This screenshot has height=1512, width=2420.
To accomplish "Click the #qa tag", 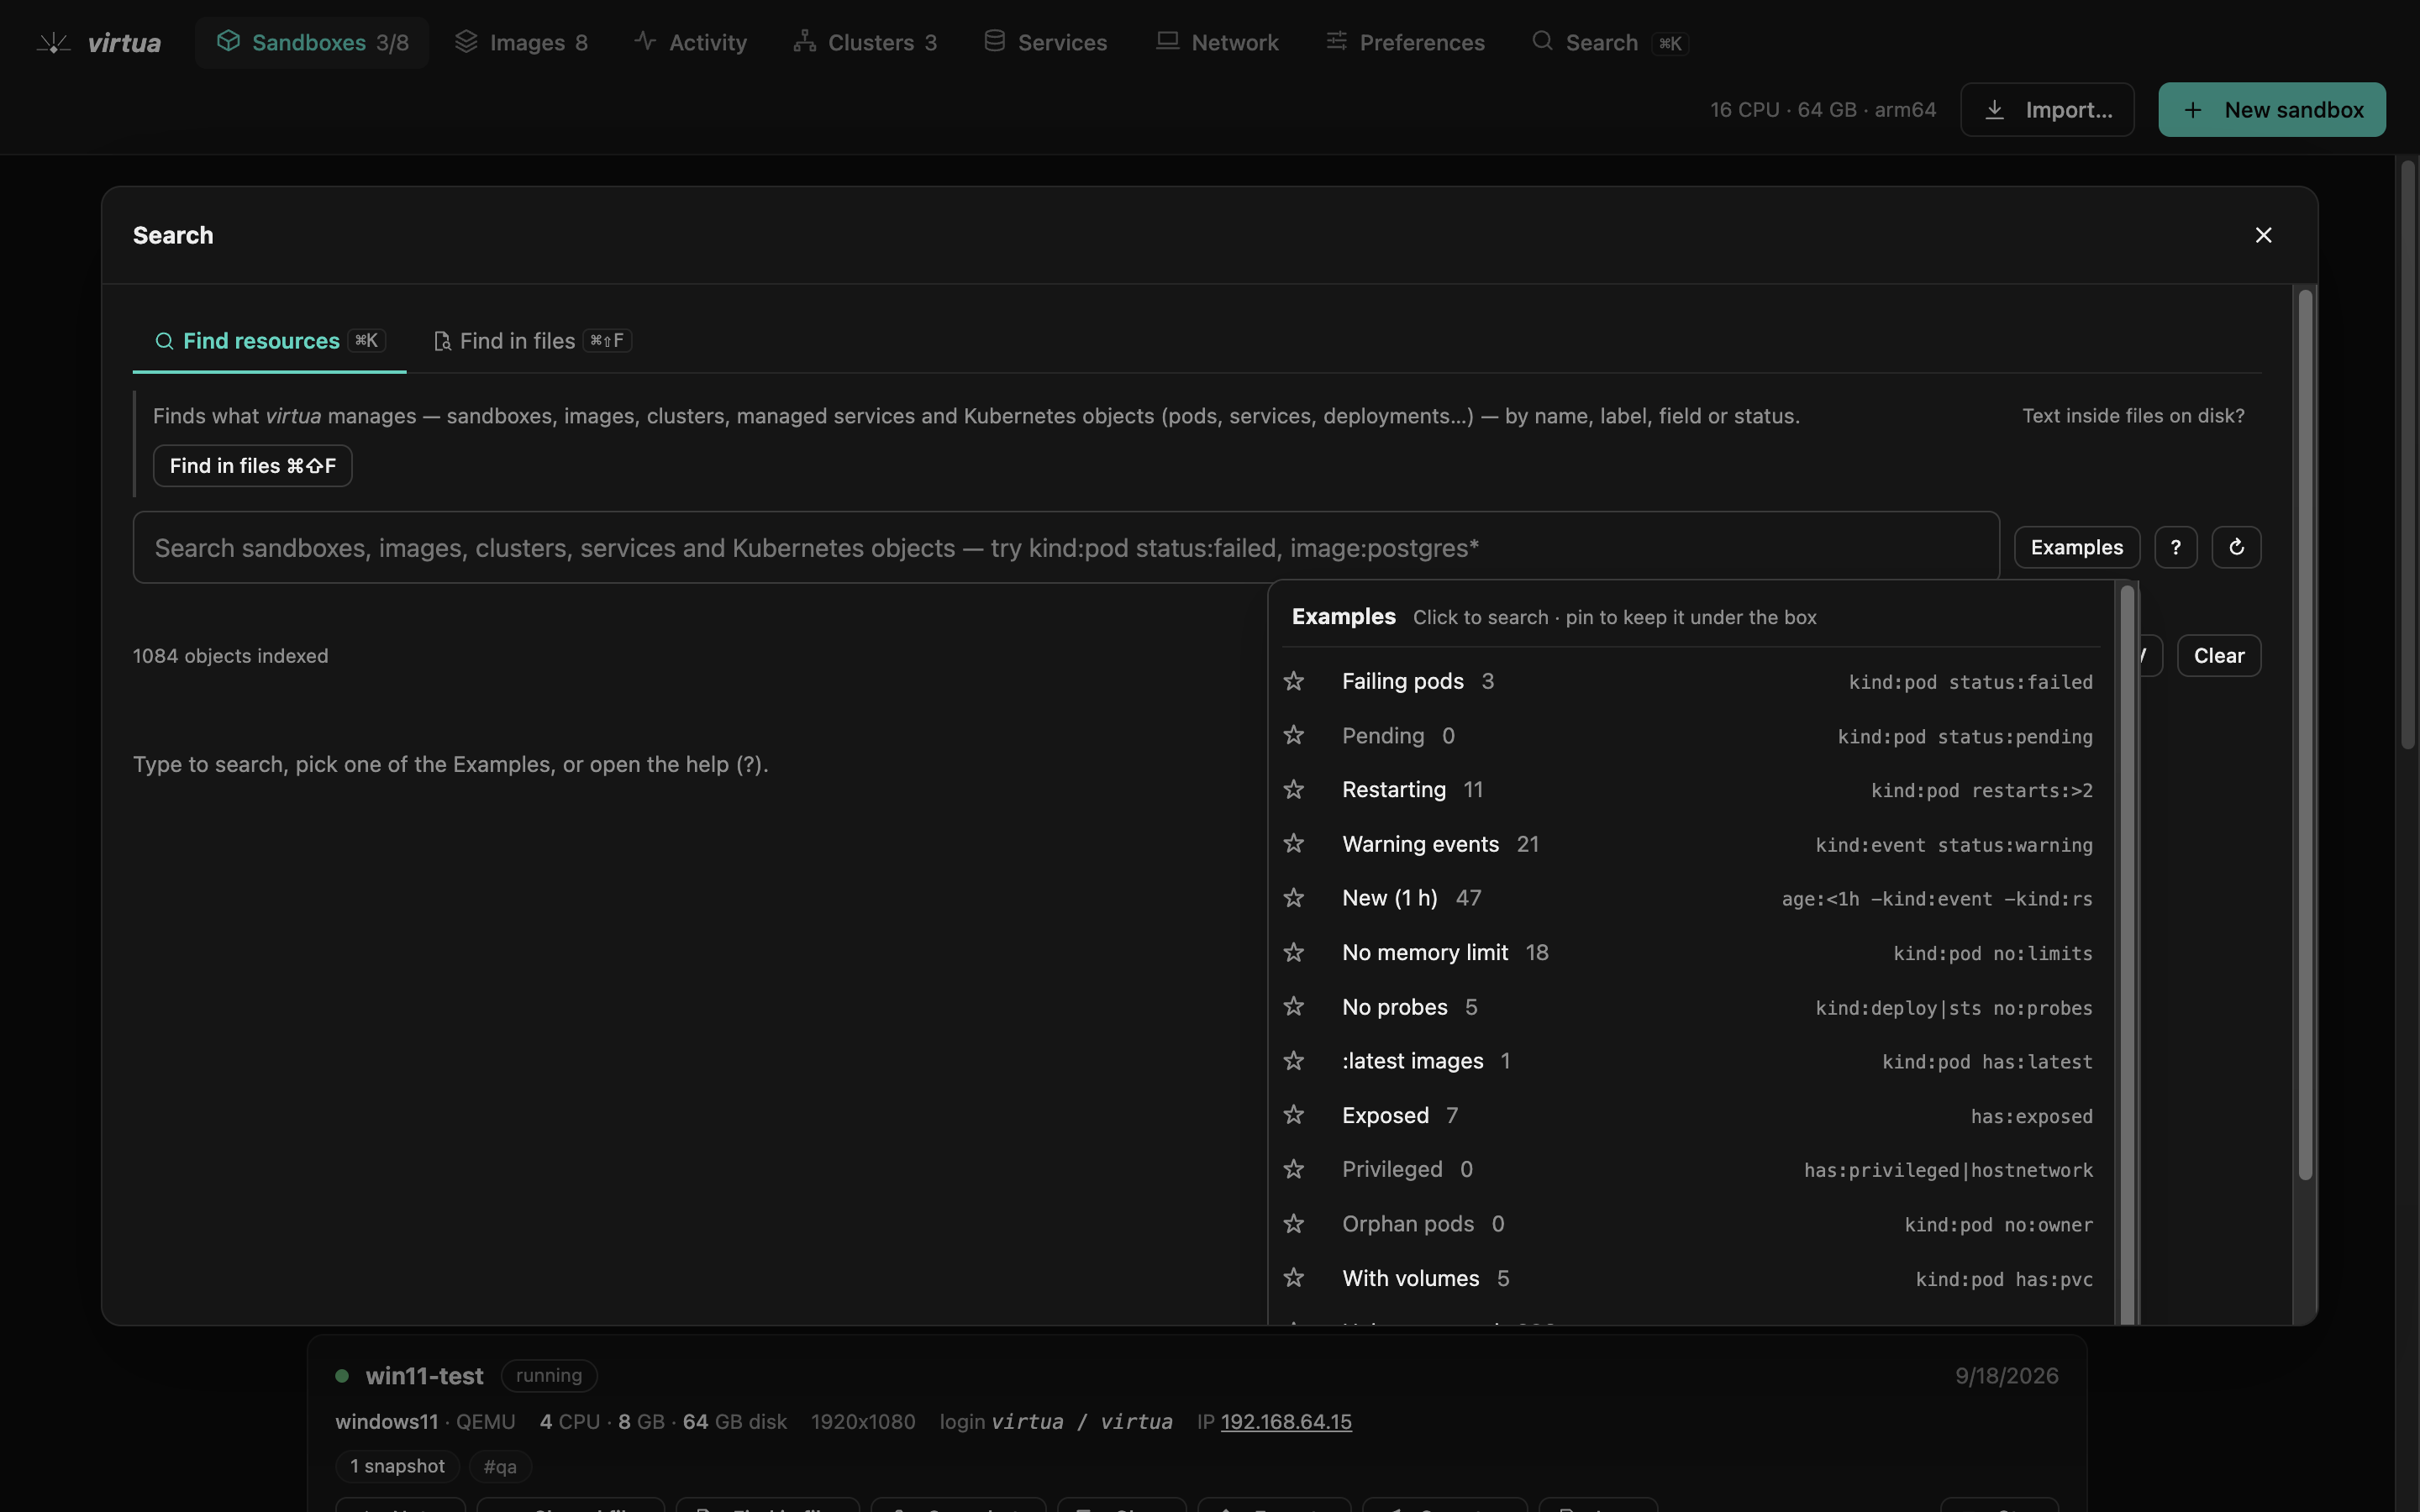I will pyautogui.click(x=500, y=1466).
